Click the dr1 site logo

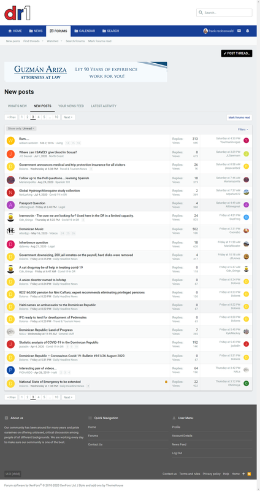pyautogui.click(x=17, y=13)
